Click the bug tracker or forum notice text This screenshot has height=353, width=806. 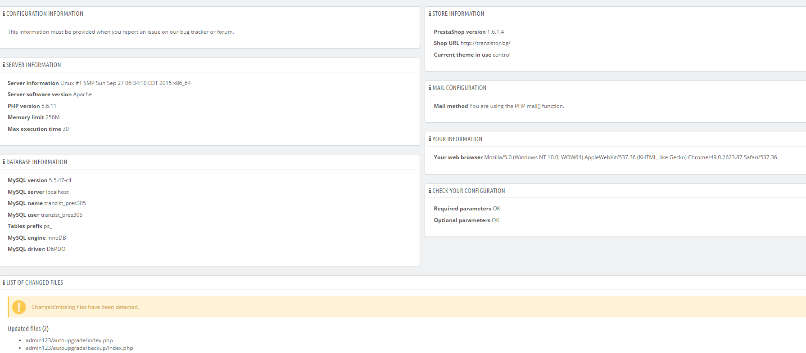(121, 32)
